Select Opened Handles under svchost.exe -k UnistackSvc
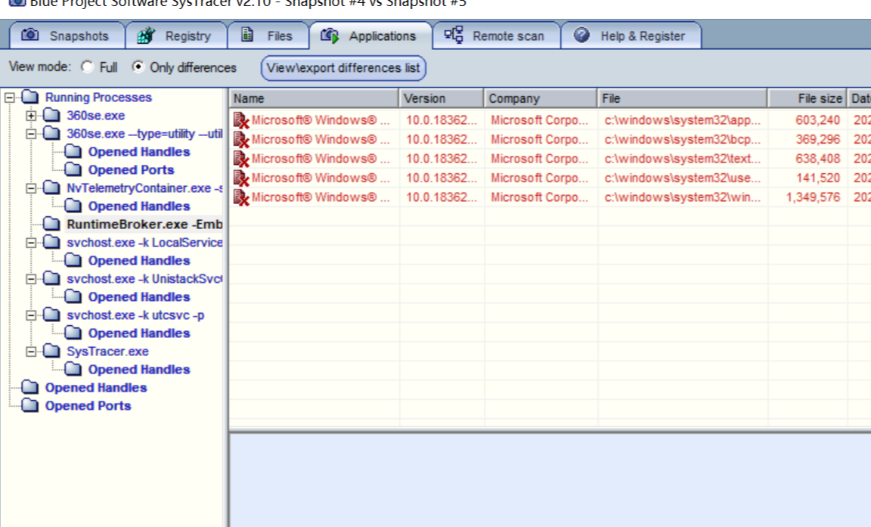This screenshot has height=527, width=871. (139, 297)
